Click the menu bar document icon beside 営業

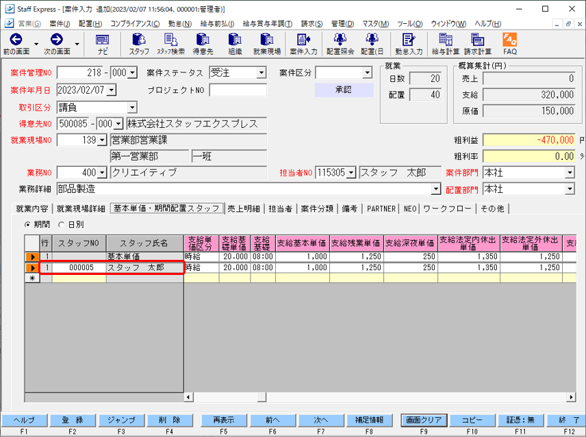click(10, 23)
